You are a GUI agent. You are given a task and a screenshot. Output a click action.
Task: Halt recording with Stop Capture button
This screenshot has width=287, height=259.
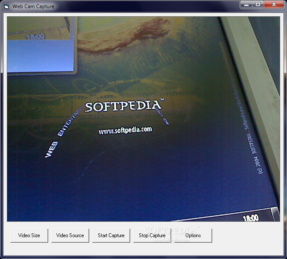pyautogui.click(x=152, y=235)
